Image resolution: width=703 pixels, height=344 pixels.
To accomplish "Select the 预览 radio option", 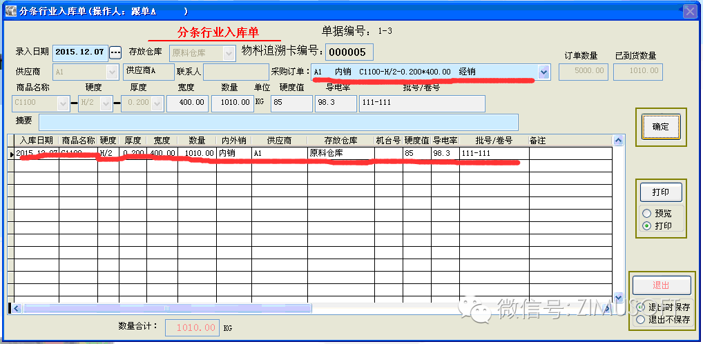I will tap(647, 213).
